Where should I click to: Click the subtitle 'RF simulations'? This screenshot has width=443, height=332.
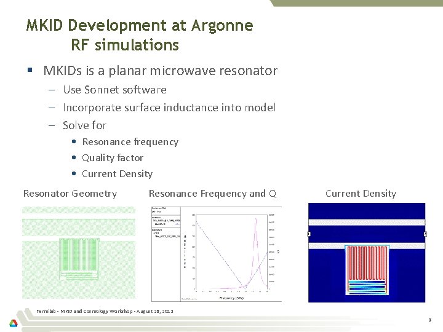click(x=125, y=45)
